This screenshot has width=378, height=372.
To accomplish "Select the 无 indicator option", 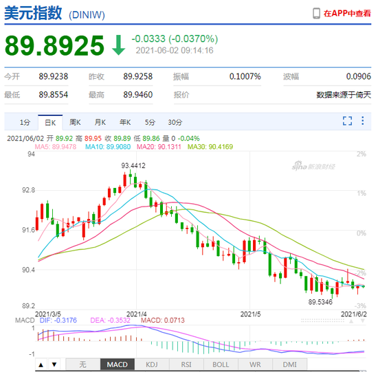I will click(x=83, y=364).
